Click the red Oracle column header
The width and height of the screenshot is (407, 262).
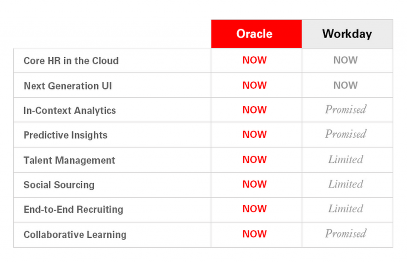point(254,34)
